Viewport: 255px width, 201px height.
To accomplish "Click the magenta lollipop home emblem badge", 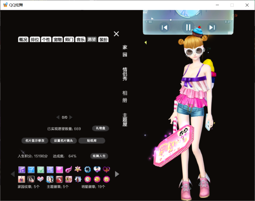I will coord(59,170).
